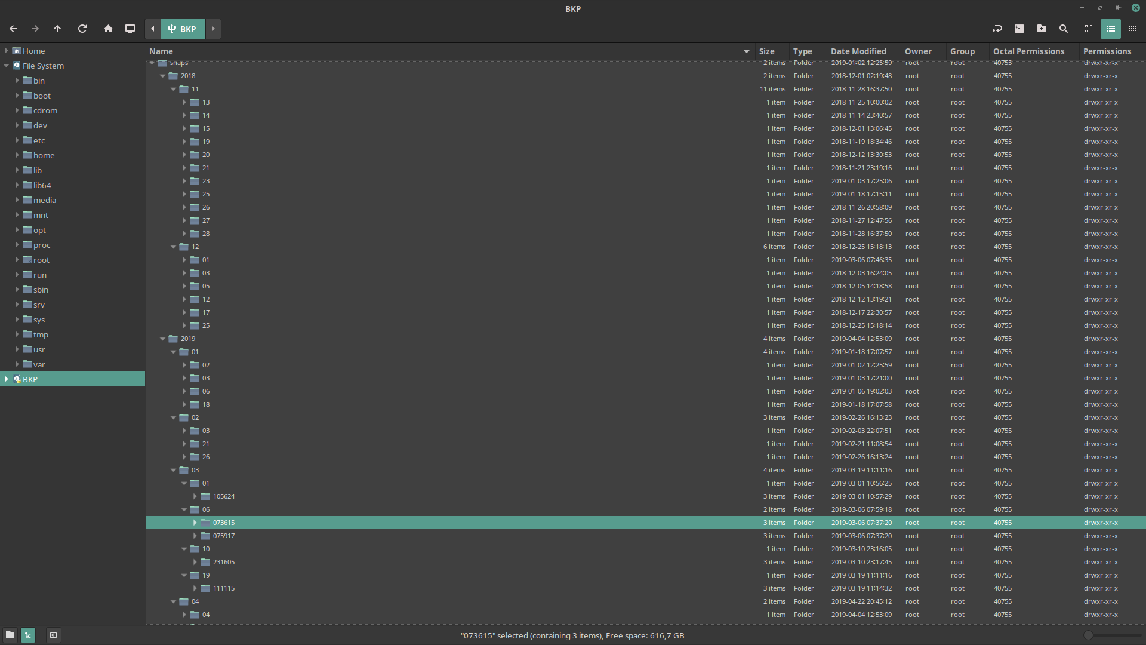Click the date 2019-04-22 20:45:12
Screen dimensions: 1146x645
pos(861,601)
